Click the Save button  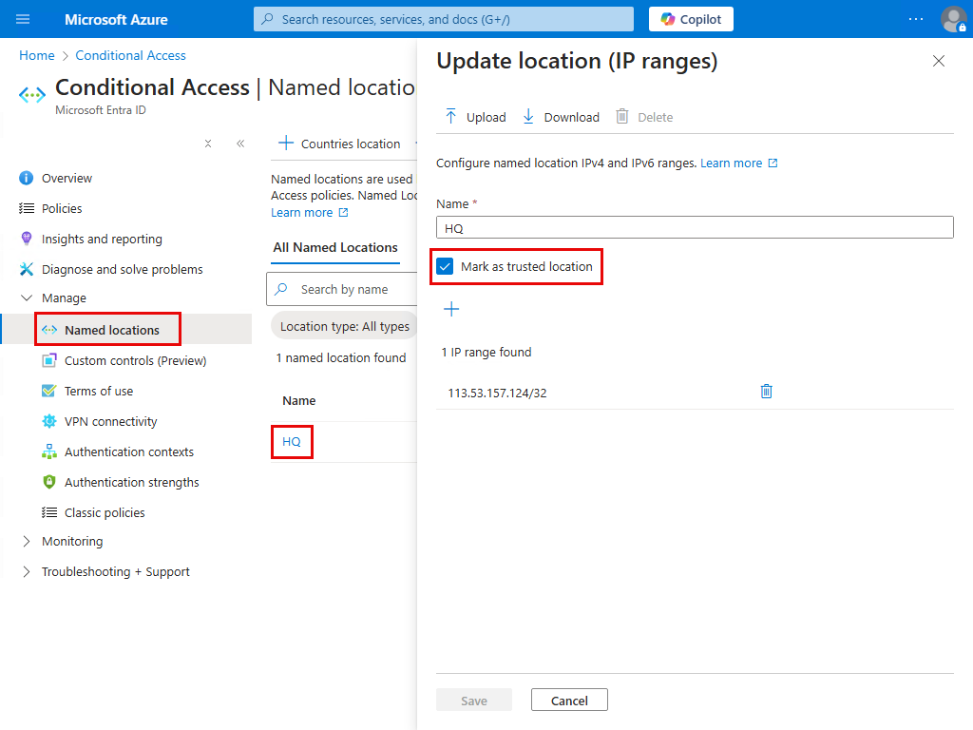pyautogui.click(x=474, y=701)
